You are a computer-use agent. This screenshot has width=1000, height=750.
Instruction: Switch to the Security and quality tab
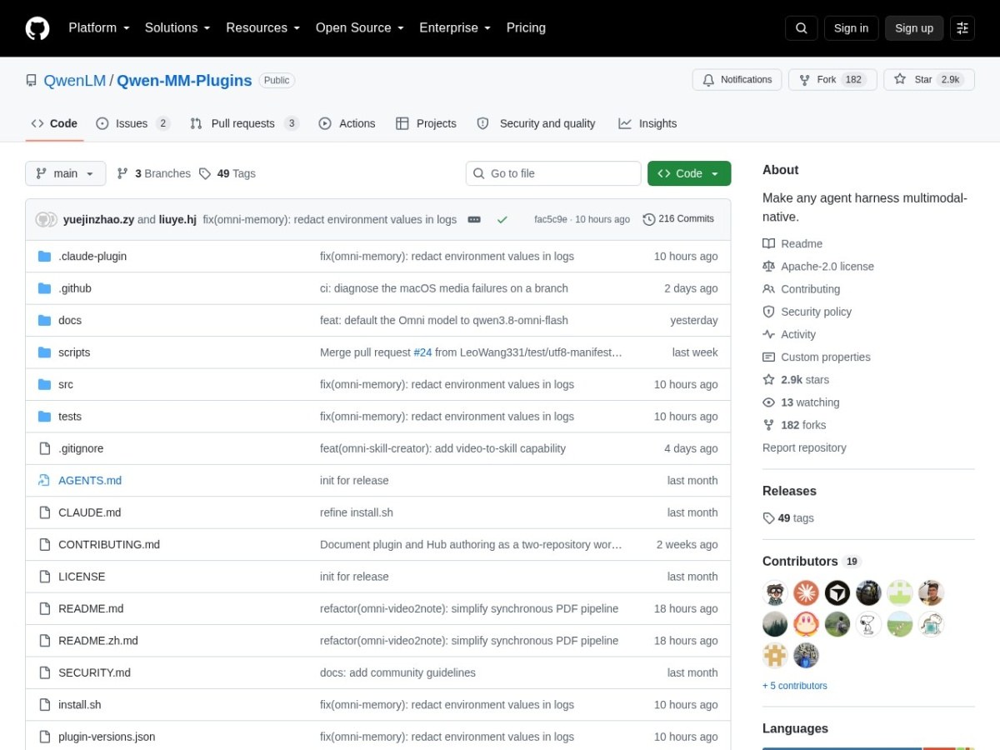[536, 123]
